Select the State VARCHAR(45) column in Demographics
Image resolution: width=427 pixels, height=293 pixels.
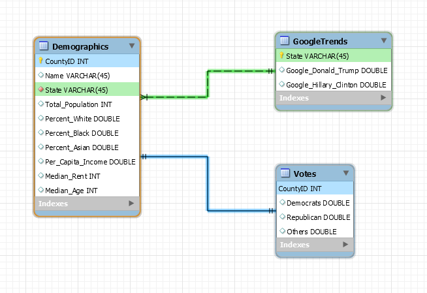(x=87, y=89)
